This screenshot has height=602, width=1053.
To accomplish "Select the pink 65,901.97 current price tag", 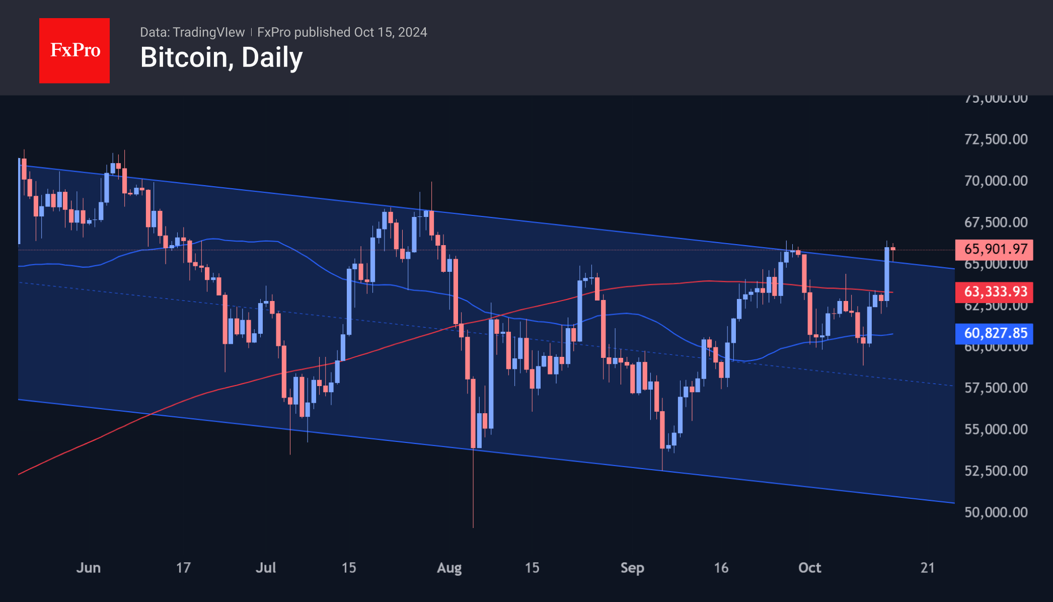I will [995, 249].
